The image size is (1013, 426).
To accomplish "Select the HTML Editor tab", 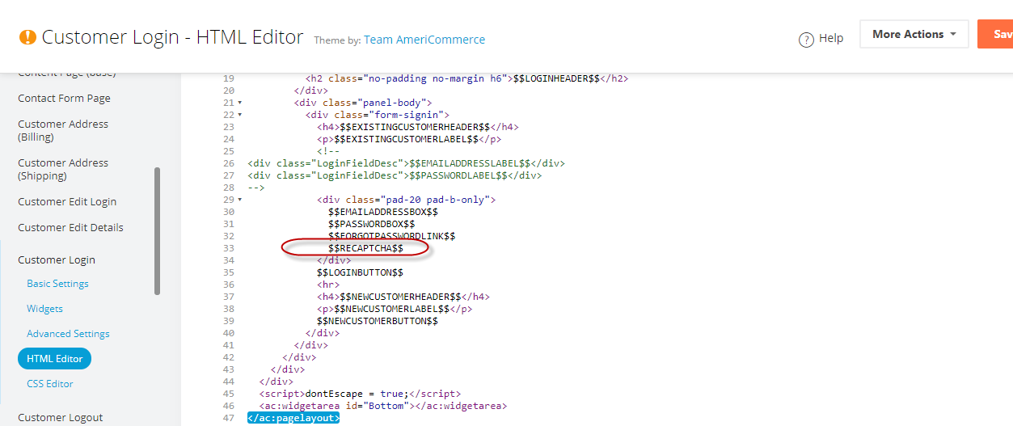I will tap(55, 359).
